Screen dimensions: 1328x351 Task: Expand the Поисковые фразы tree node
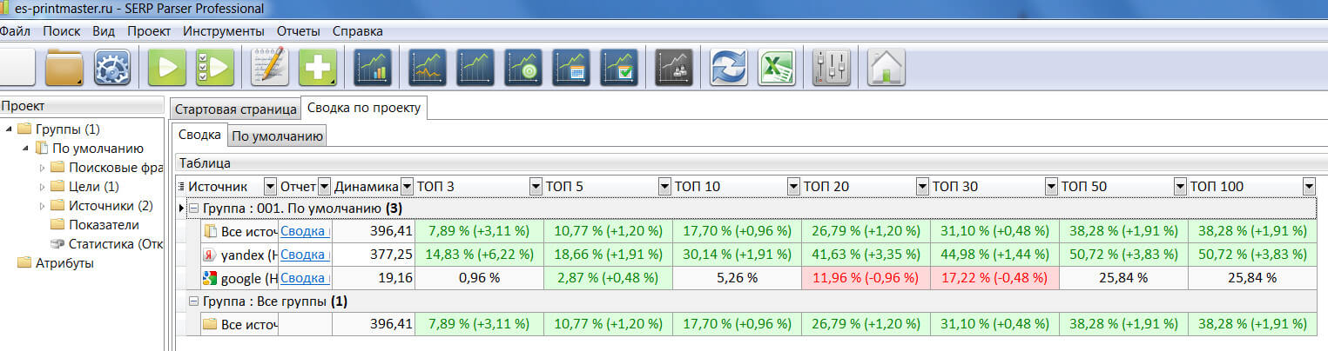pyautogui.click(x=41, y=168)
